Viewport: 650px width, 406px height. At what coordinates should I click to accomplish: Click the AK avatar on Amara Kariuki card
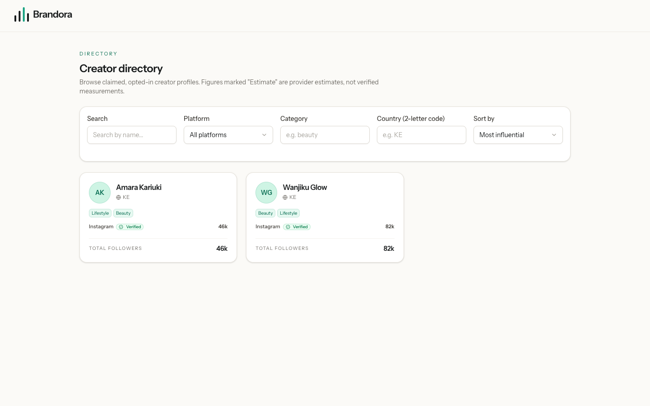click(100, 193)
